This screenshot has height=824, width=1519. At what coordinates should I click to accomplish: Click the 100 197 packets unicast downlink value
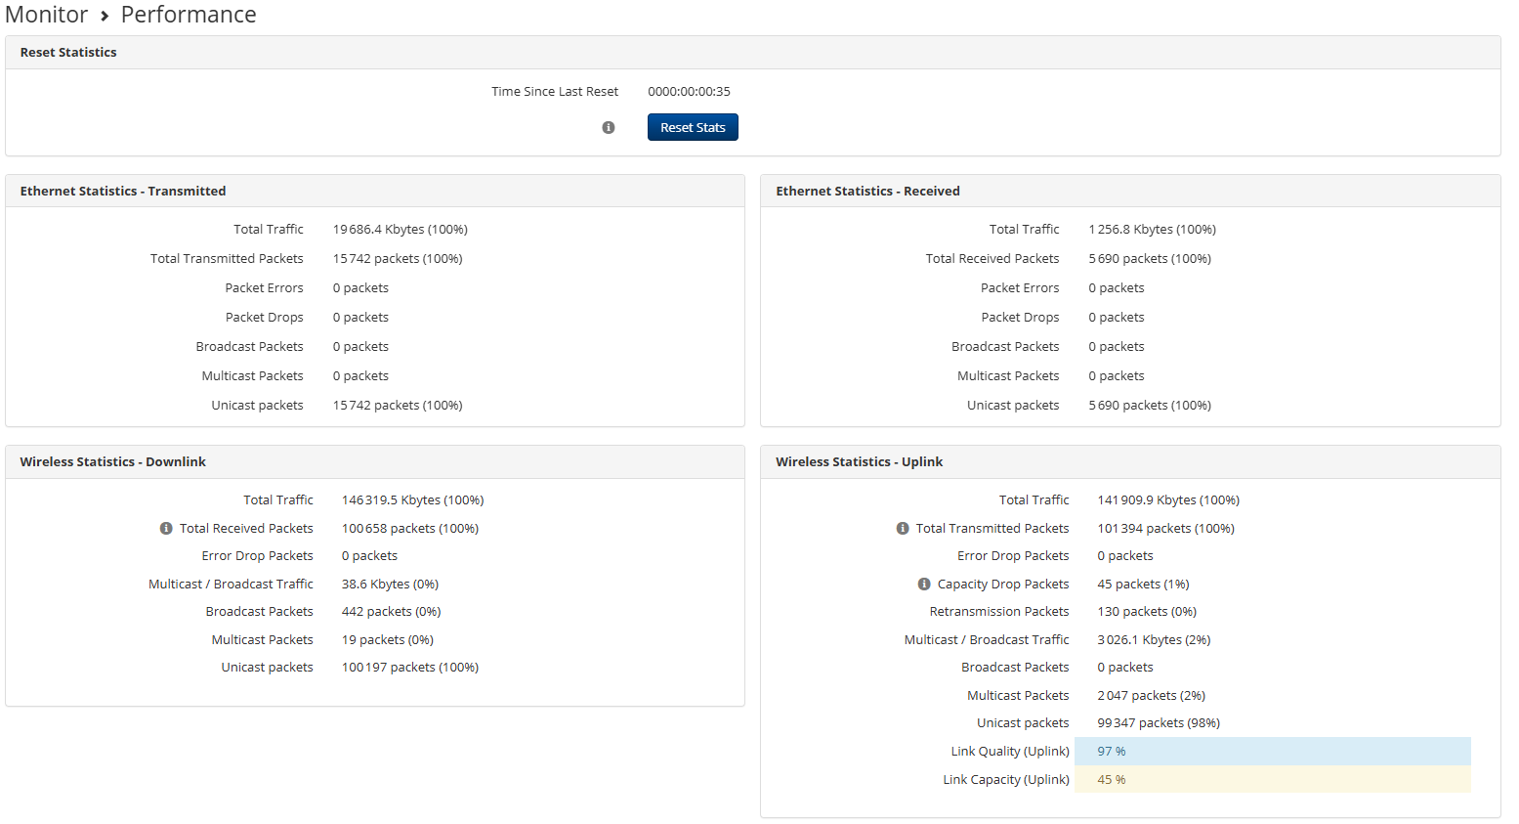pyautogui.click(x=409, y=668)
